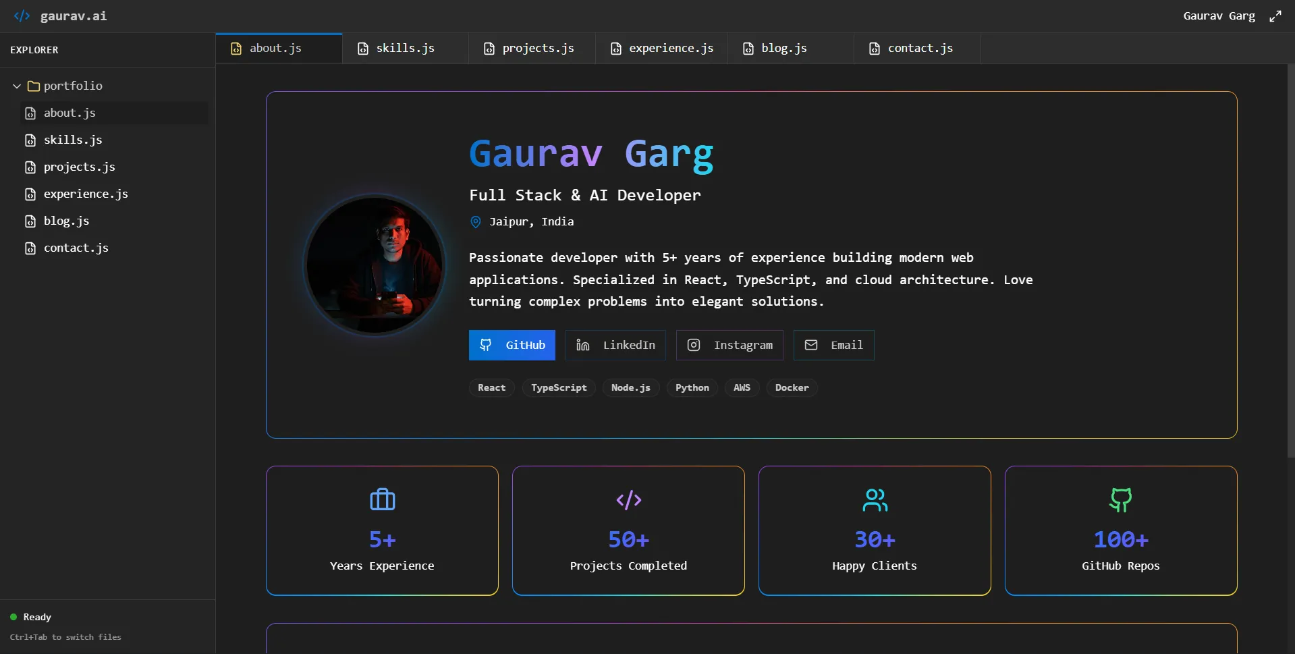
Task: Select the TypeScript skill tag
Action: [x=559, y=387]
